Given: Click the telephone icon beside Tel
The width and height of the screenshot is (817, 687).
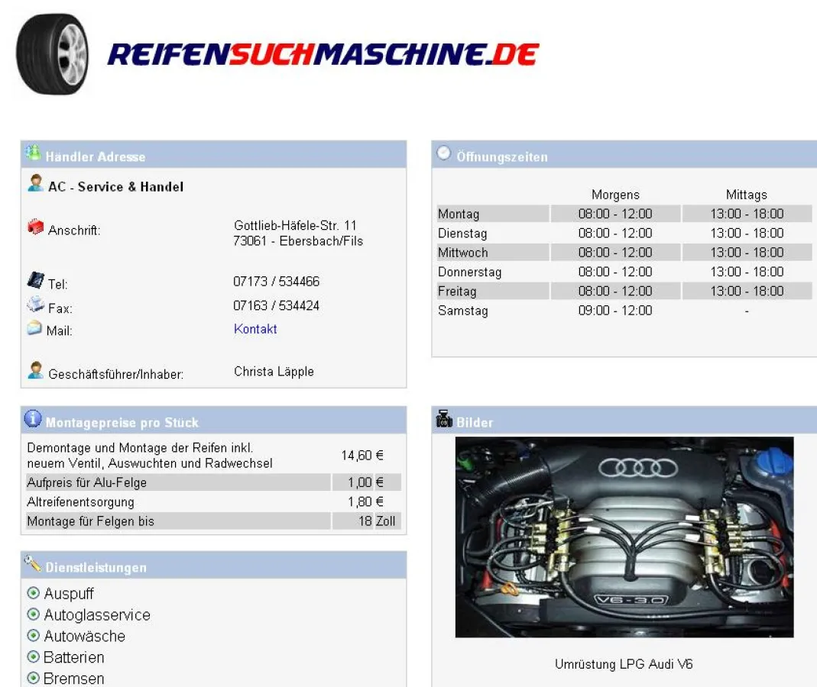Looking at the screenshot, I should tap(35, 281).
